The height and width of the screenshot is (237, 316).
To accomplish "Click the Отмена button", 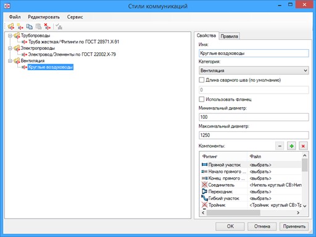I will tap(262, 227).
